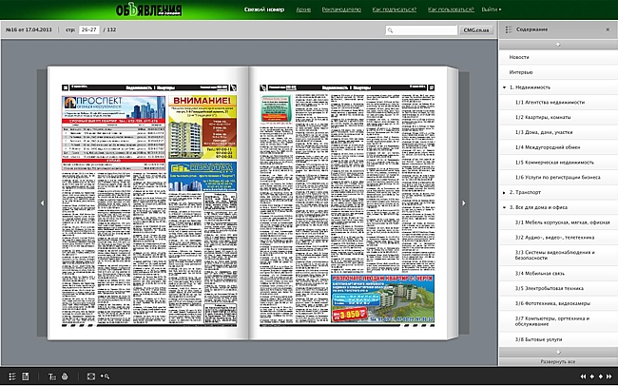The height and width of the screenshot is (386, 618).
Task: Go to next page with right arrow
Action: [x=463, y=203]
